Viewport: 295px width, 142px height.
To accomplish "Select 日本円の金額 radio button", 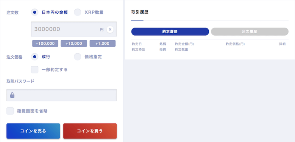I will (35, 12).
